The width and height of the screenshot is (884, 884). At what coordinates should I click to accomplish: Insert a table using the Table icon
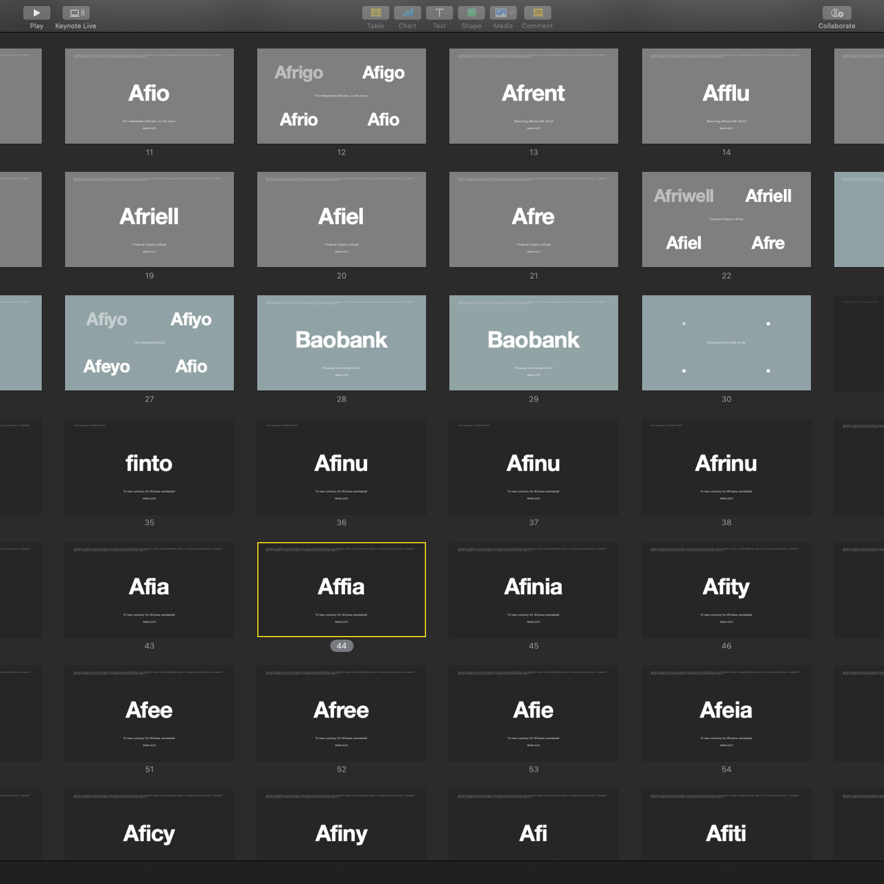pos(375,13)
